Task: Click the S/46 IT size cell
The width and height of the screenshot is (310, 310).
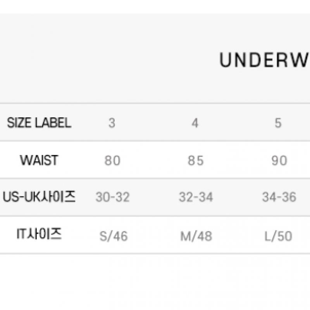Action: [x=114, y=236]
